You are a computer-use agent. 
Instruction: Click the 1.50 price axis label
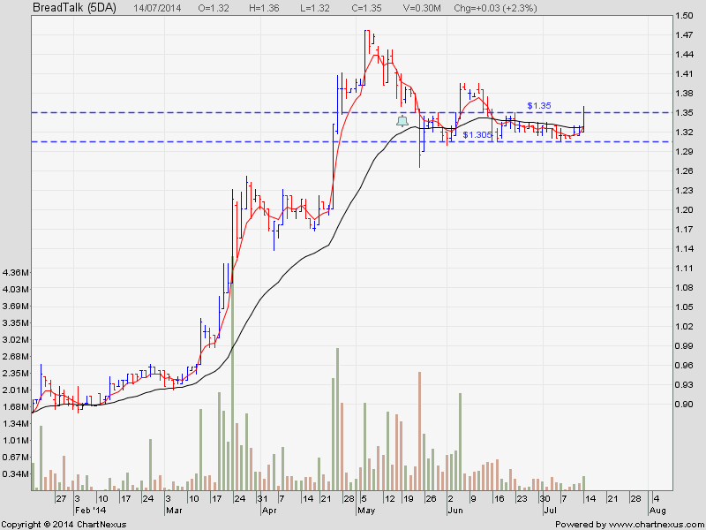tap(684, 16)
